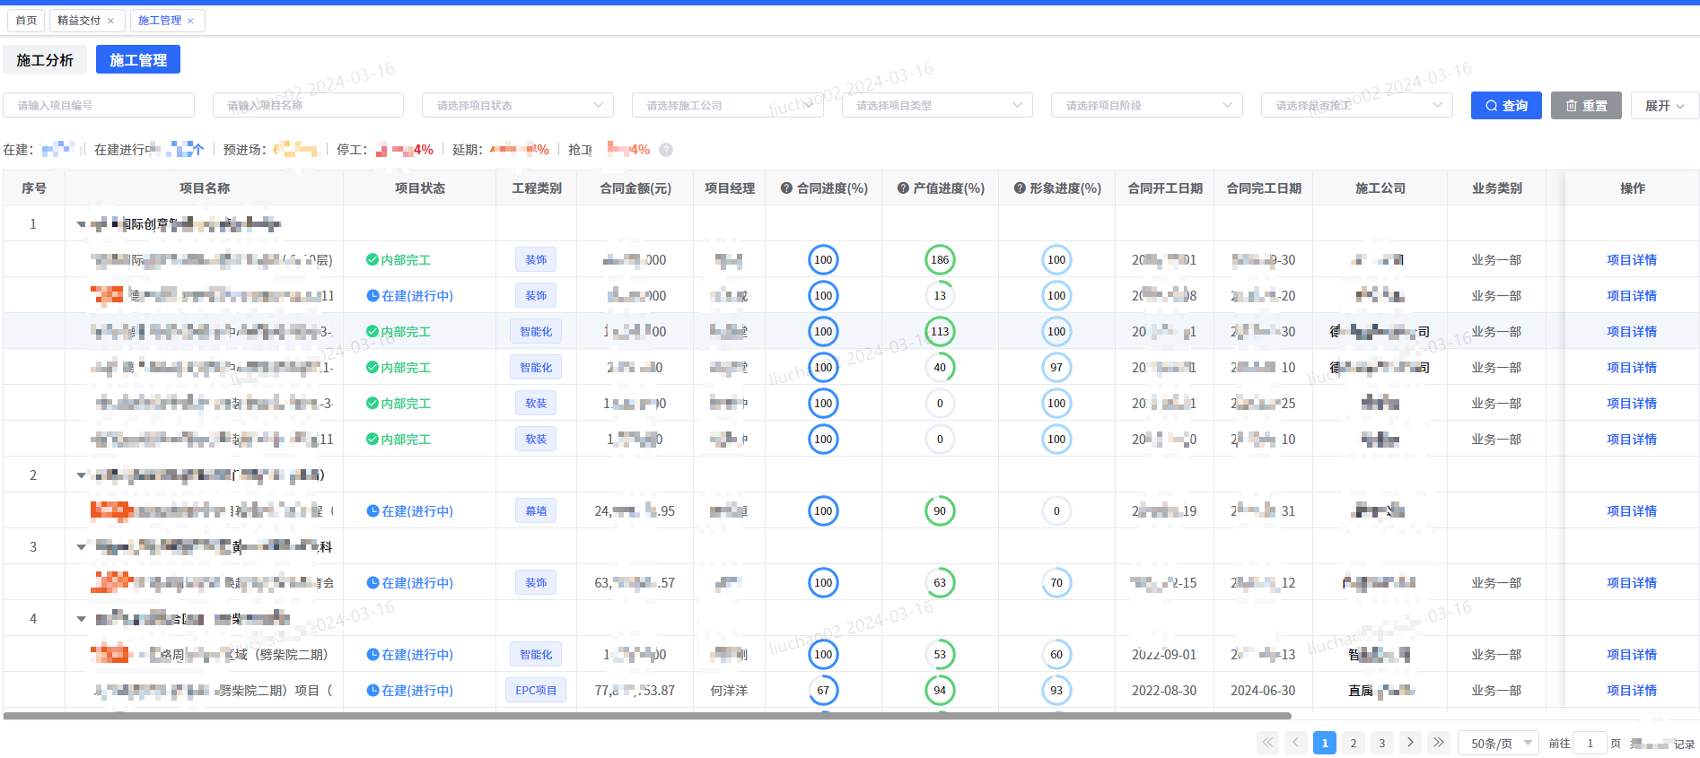Open 项目详情 for the 产值进度 13 row
The width and height of the screenshot is (1700, 758).
point(1631,295)
